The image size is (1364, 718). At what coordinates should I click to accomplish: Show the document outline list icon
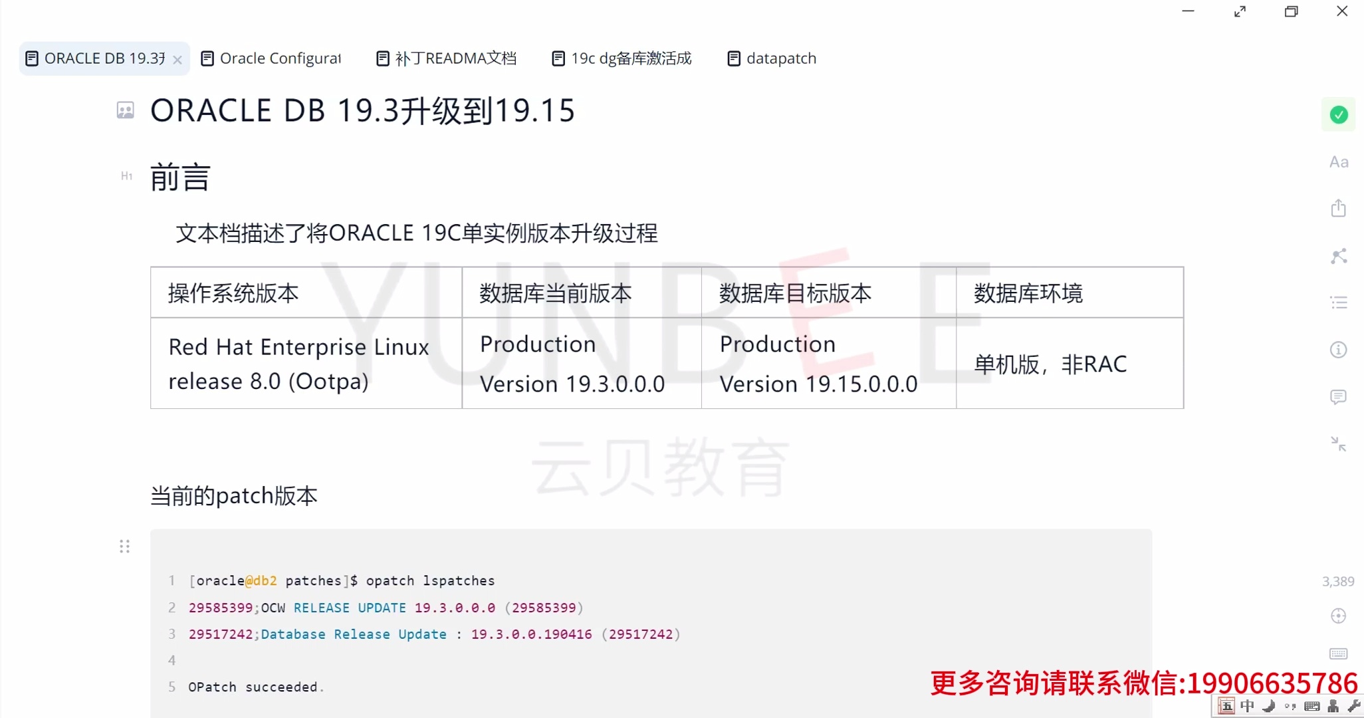coord(1339,302)
